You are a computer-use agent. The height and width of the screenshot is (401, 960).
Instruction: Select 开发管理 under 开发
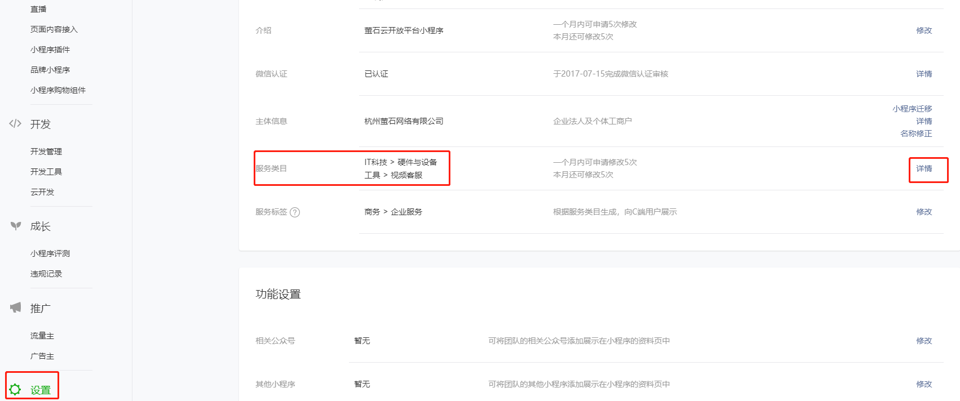pos(46,151)
